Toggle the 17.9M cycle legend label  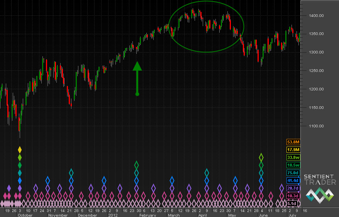point(292,150)
